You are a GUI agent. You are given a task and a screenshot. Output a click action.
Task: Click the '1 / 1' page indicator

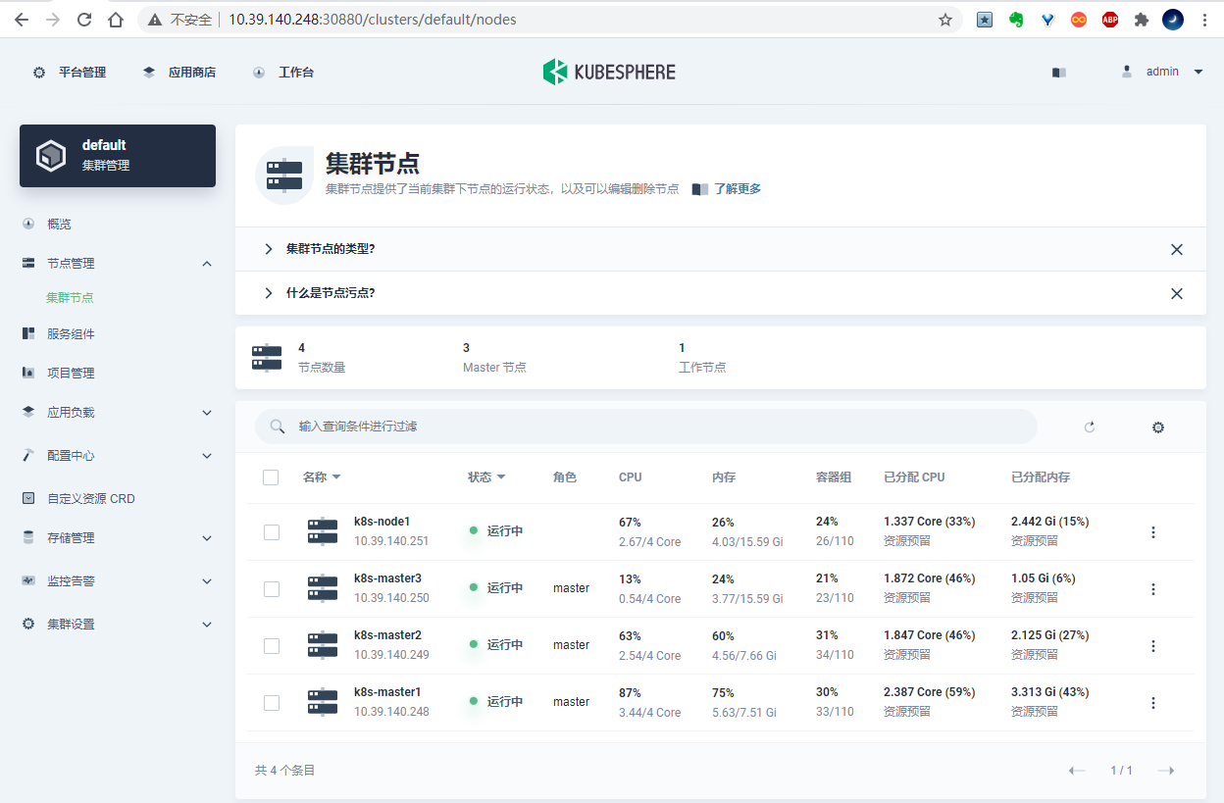point(1121,771)
